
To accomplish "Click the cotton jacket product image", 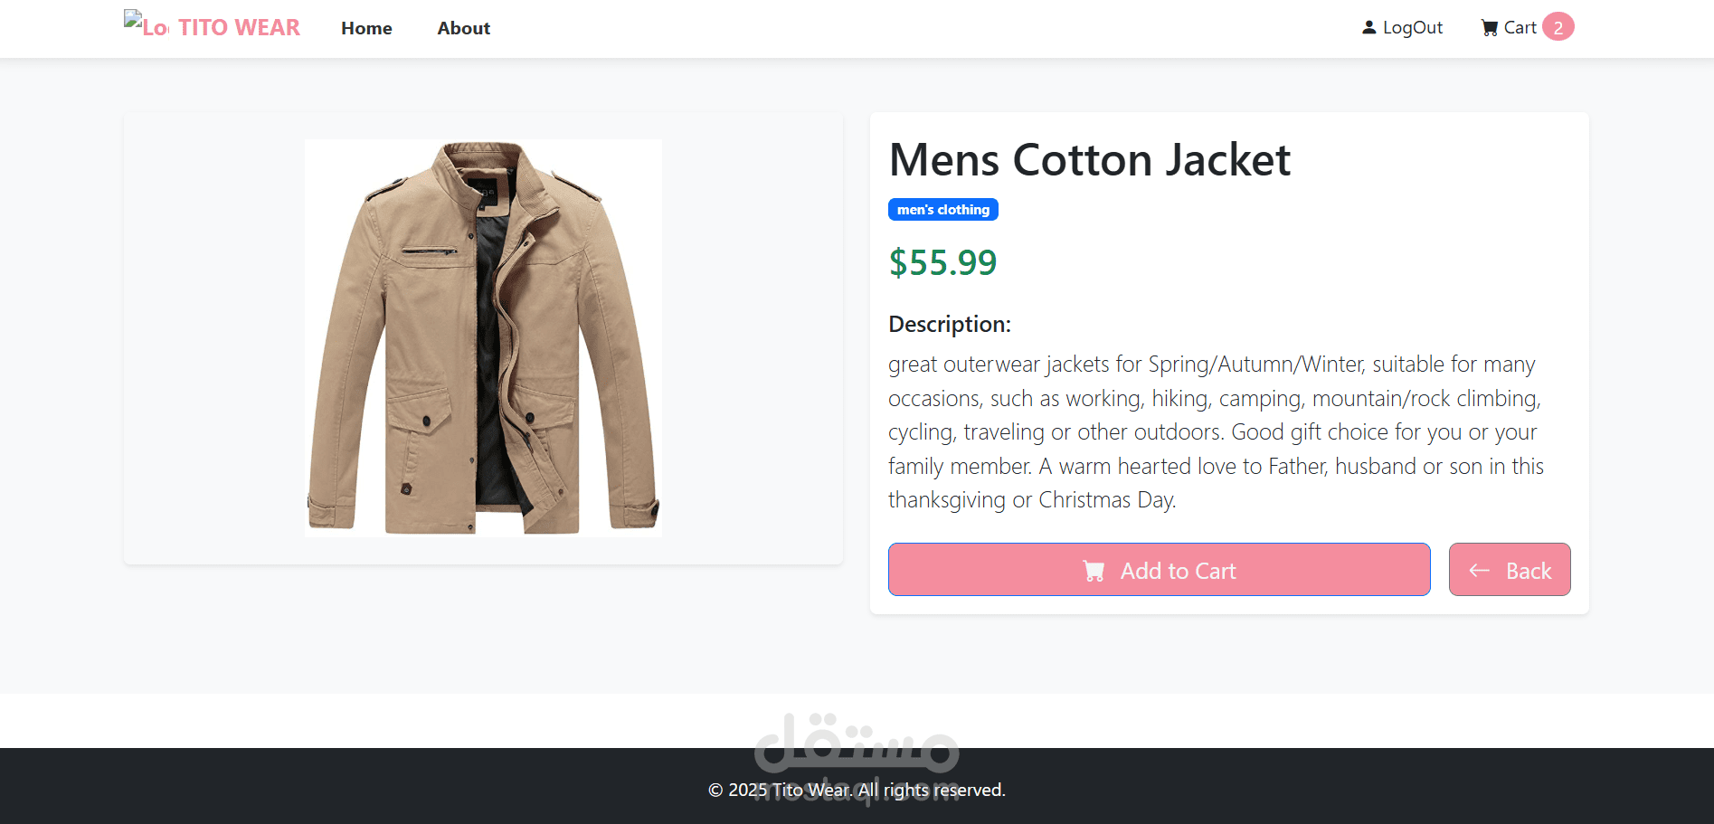I will (483, 337).
